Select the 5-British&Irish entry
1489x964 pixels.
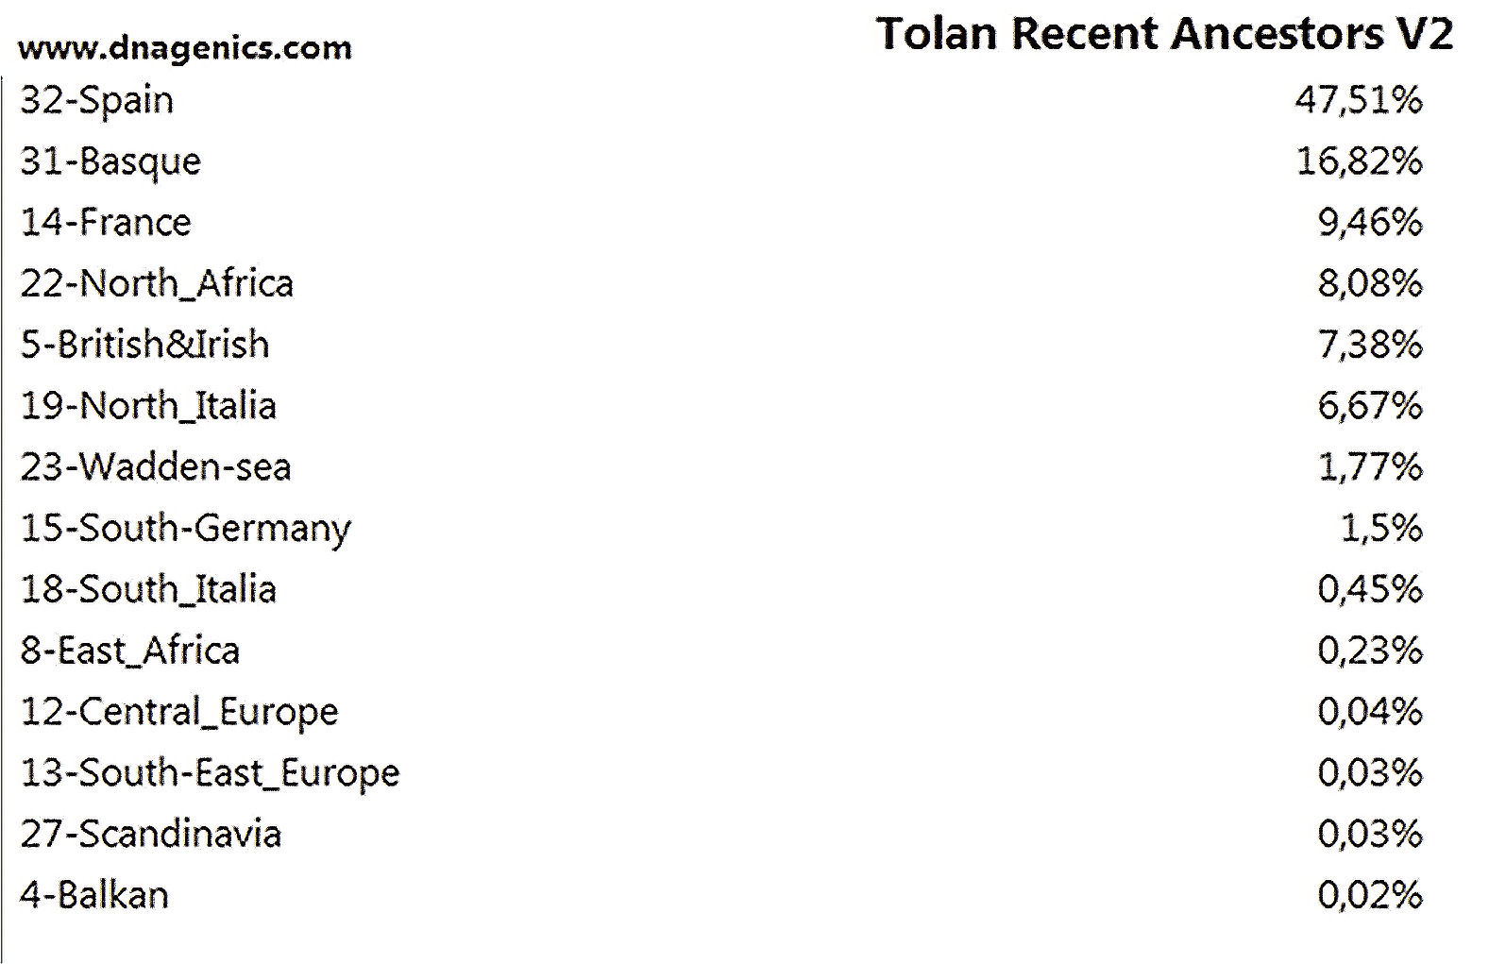pos(145,345)
